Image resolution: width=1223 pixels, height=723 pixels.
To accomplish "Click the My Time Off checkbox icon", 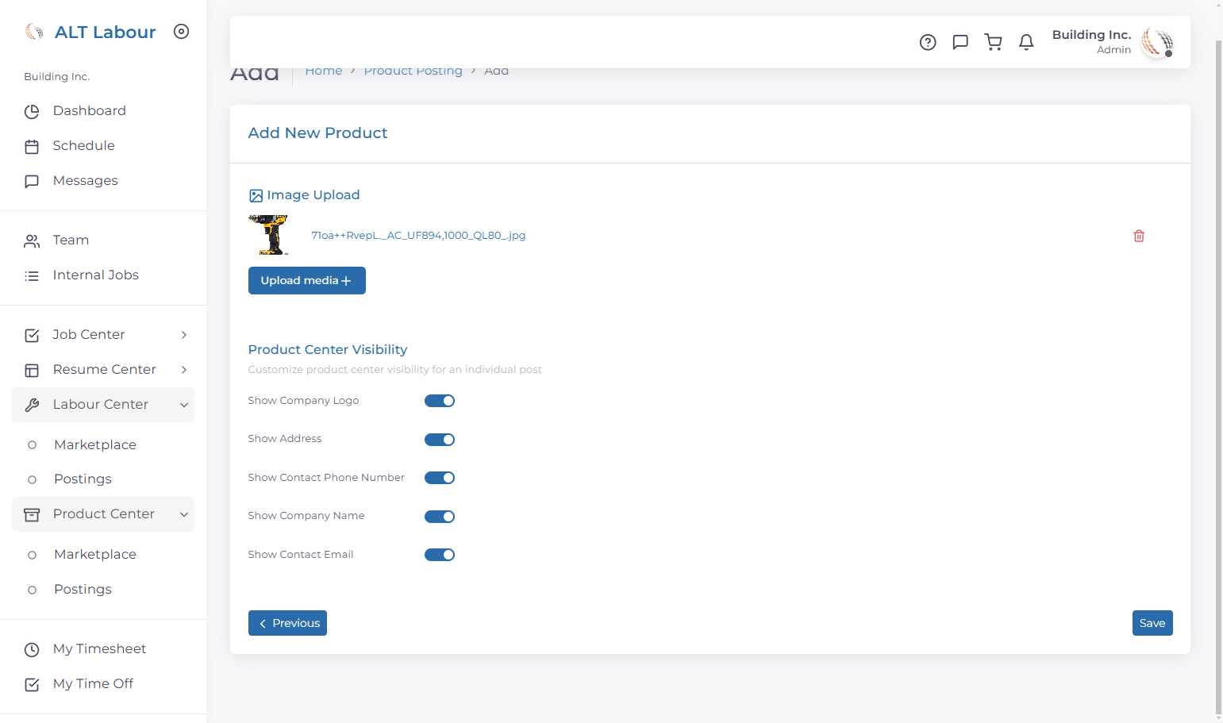I will [32, 684].
